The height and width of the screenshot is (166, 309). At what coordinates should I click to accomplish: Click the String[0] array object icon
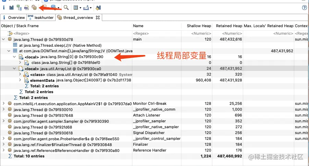click(21, 57)
